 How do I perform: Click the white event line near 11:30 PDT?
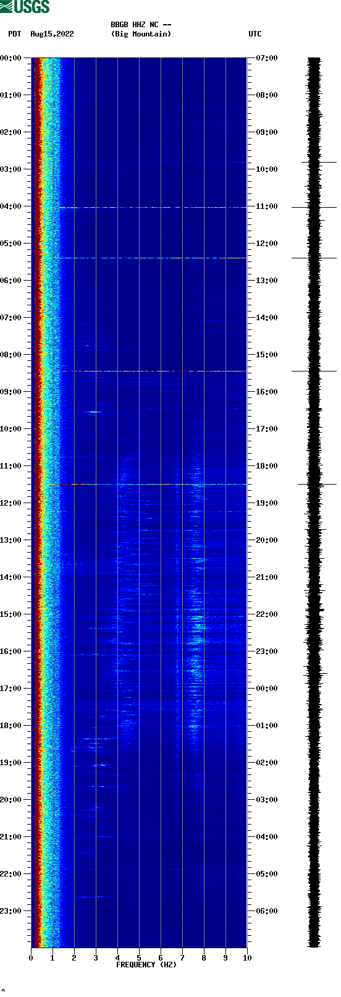click(x=159, y=484)
